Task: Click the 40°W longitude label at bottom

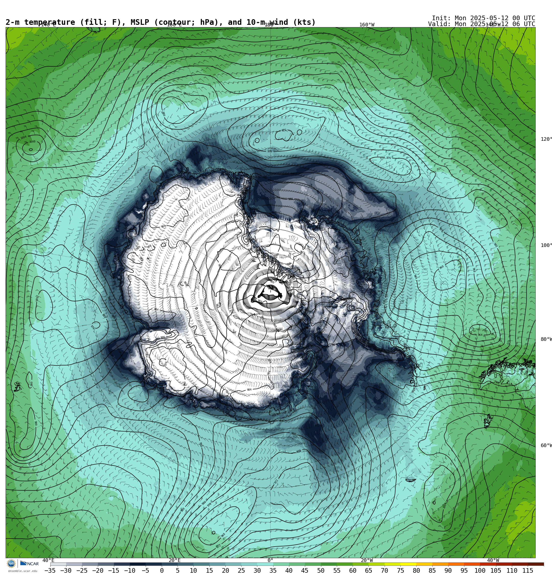Action: click(493, 560)
